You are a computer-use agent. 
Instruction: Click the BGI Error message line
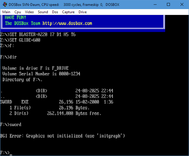pos(63,136)
